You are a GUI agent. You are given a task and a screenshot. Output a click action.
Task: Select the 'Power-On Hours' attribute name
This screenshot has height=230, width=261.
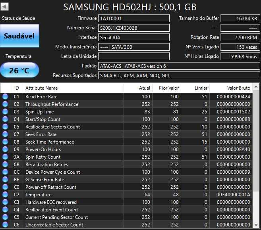click(x=43, y=149)
